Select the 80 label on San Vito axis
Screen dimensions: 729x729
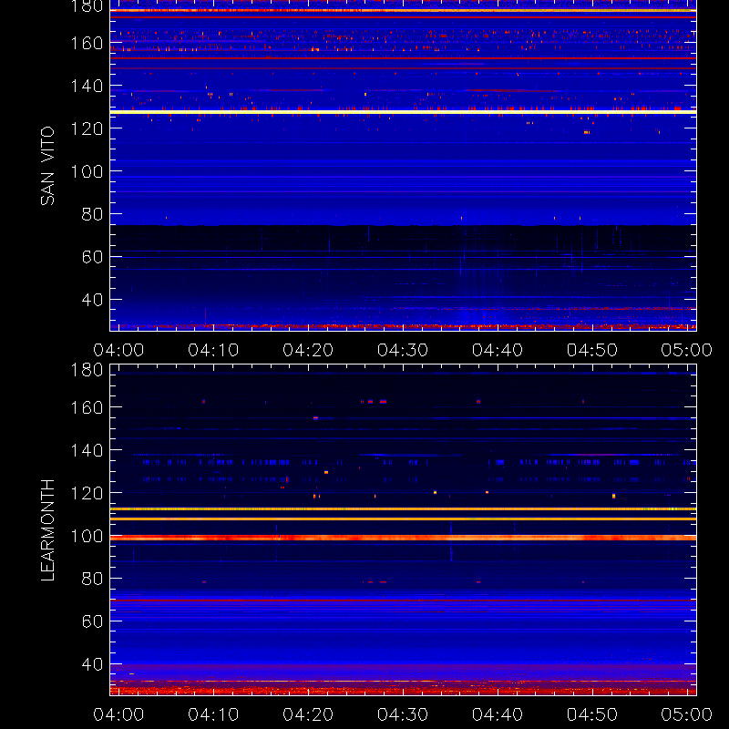(x=93, y=214)
